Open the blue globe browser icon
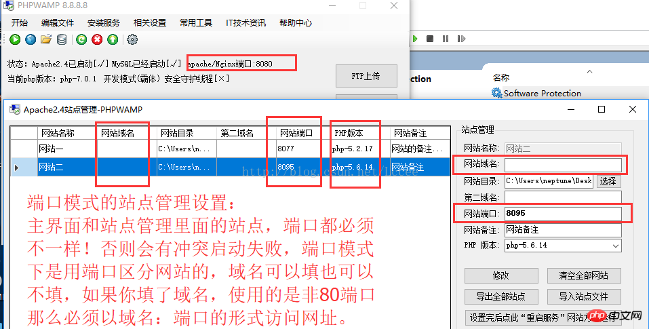Viewport: 649px width, 329px height. pyautogui.click(x=31, y=39)
